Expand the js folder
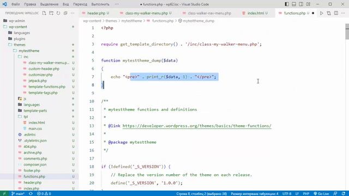The image size is (349, 196). click(25, 99)
